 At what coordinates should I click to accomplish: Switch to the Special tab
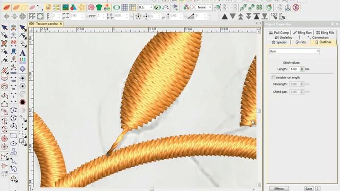click(x=279, y=42)
